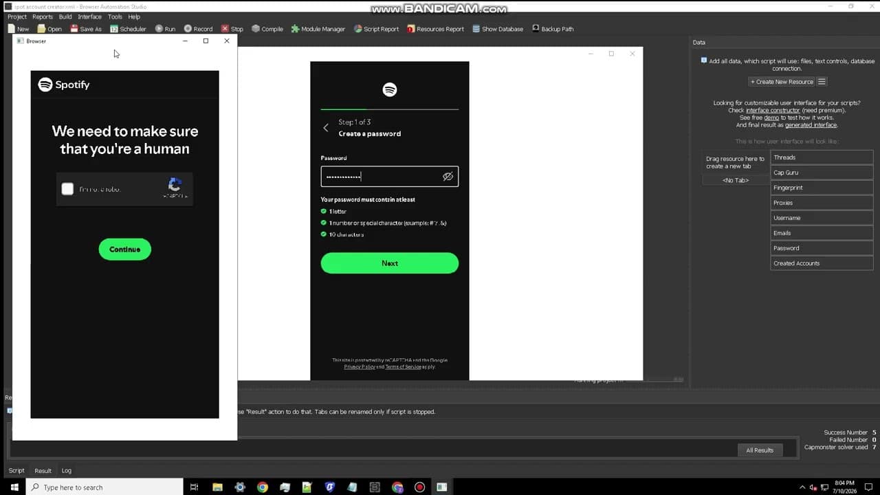Screen dimensions: 880x495
Task: Click into the Password input field
Action: (389, 177)
